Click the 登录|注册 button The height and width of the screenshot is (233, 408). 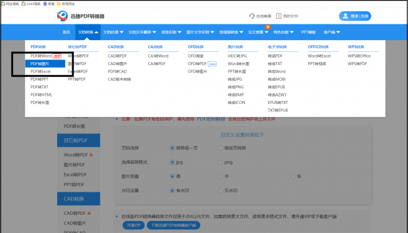(355, 16)
